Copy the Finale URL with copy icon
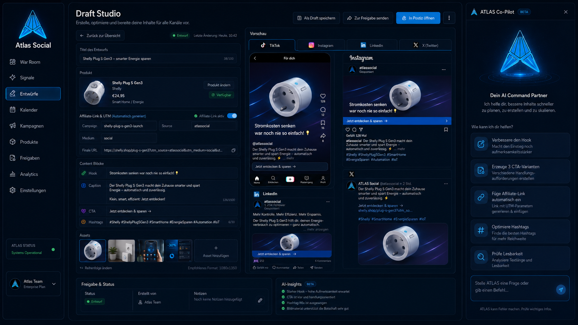The image size is (578, 325). pos(233,150)
